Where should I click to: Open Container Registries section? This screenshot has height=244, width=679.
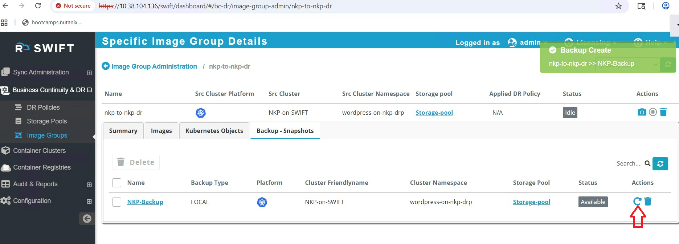click(x=42, y=167)
